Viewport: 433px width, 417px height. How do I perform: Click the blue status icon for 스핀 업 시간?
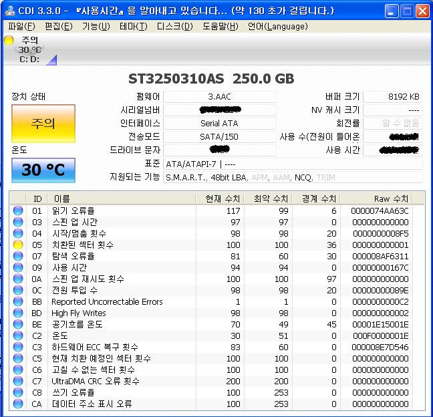(18, 222)
